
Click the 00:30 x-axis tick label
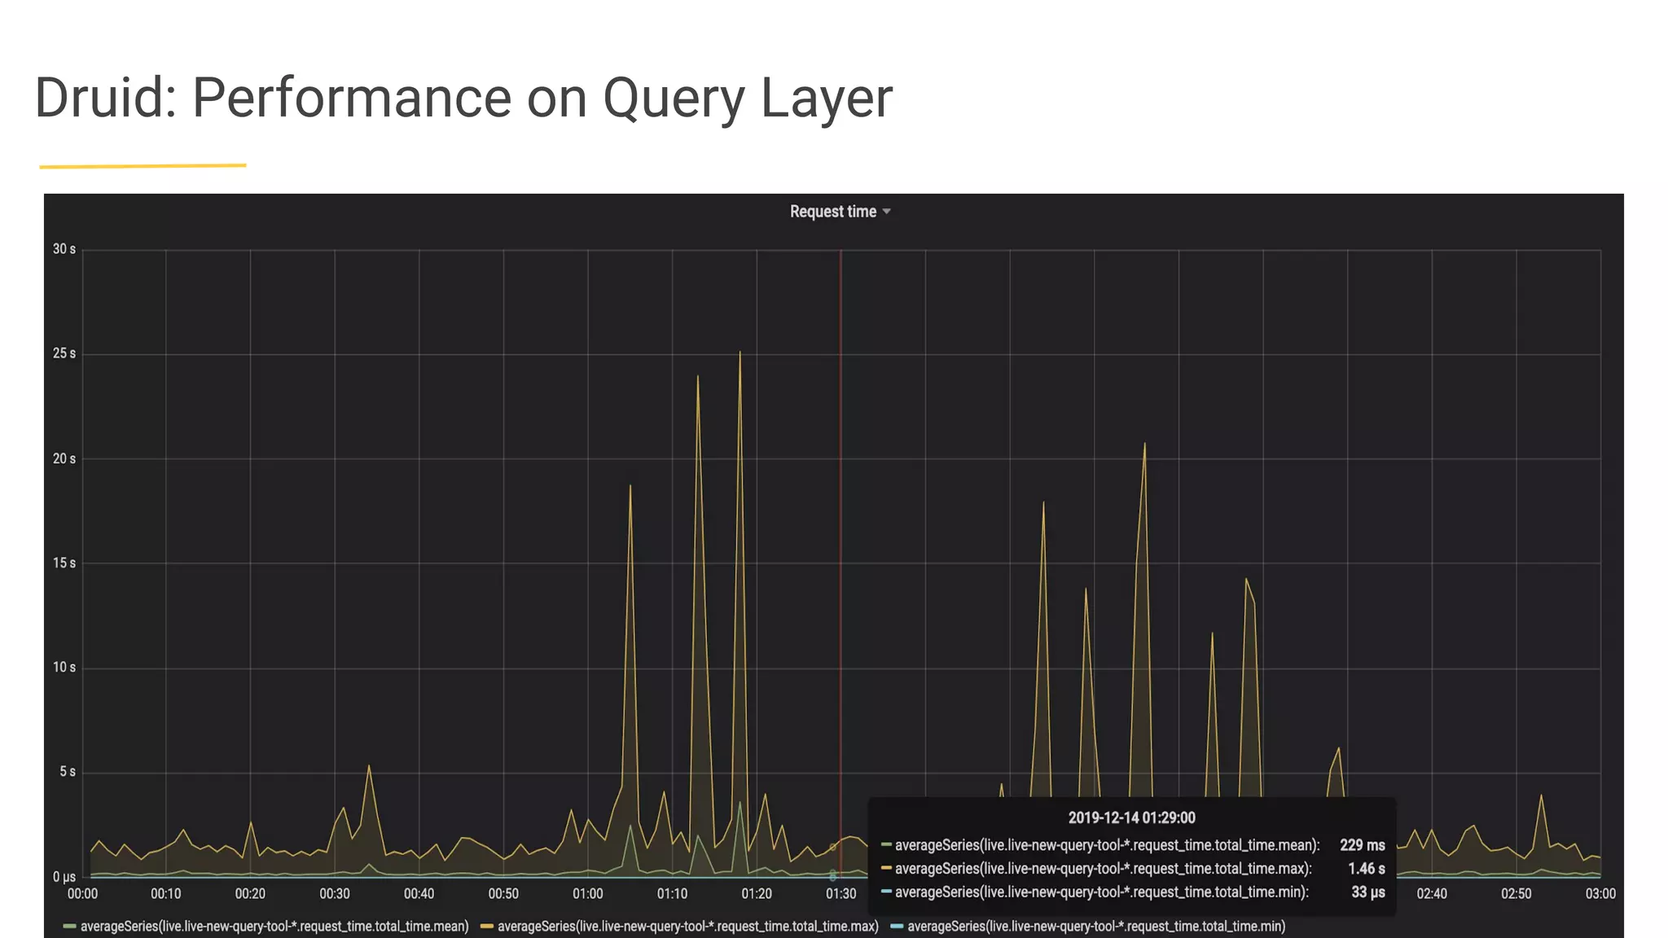(335, 894)
